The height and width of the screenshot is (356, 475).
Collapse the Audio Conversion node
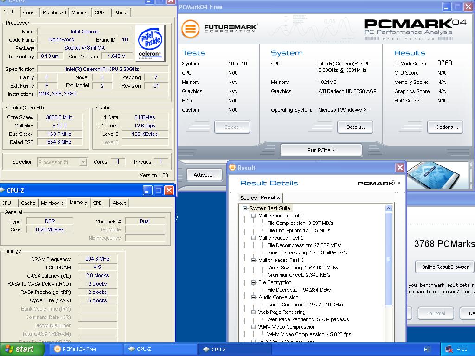point(253,297)
